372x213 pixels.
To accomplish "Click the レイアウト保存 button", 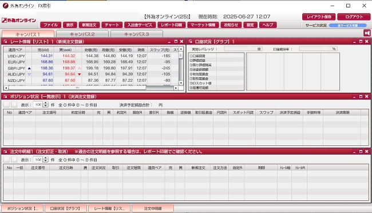I will coord(319,17).
